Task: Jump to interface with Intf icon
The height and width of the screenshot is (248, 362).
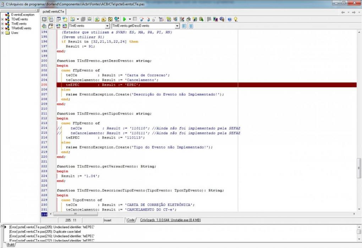Action: click(x=58, y=26)
